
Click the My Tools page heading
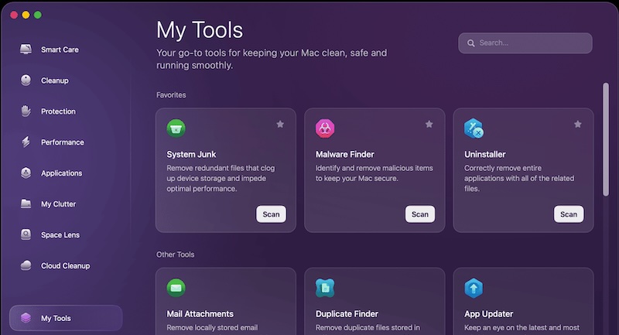[200, 30]
